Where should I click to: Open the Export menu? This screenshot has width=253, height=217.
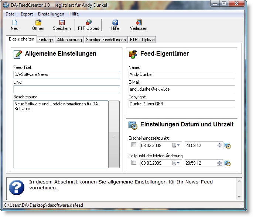pos(27,14)
